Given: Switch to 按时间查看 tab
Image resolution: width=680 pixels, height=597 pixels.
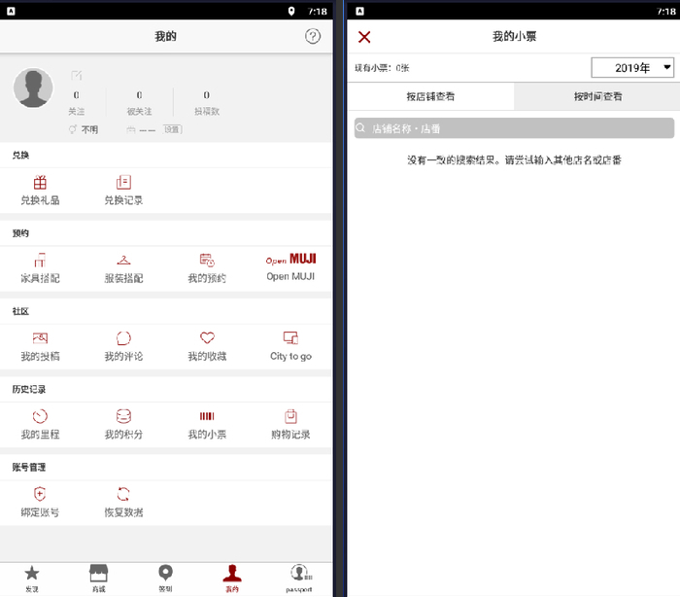Looking at the screenshot, I should point(597,96).
